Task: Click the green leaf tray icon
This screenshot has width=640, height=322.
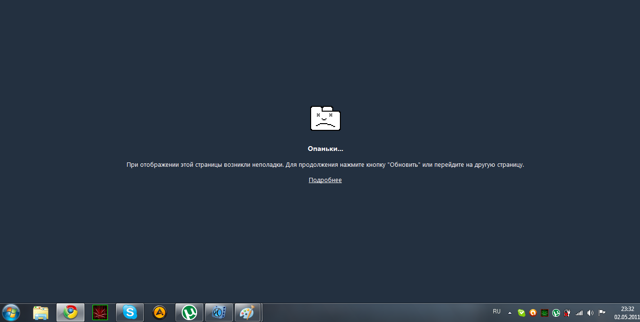Action: (544, 313)
